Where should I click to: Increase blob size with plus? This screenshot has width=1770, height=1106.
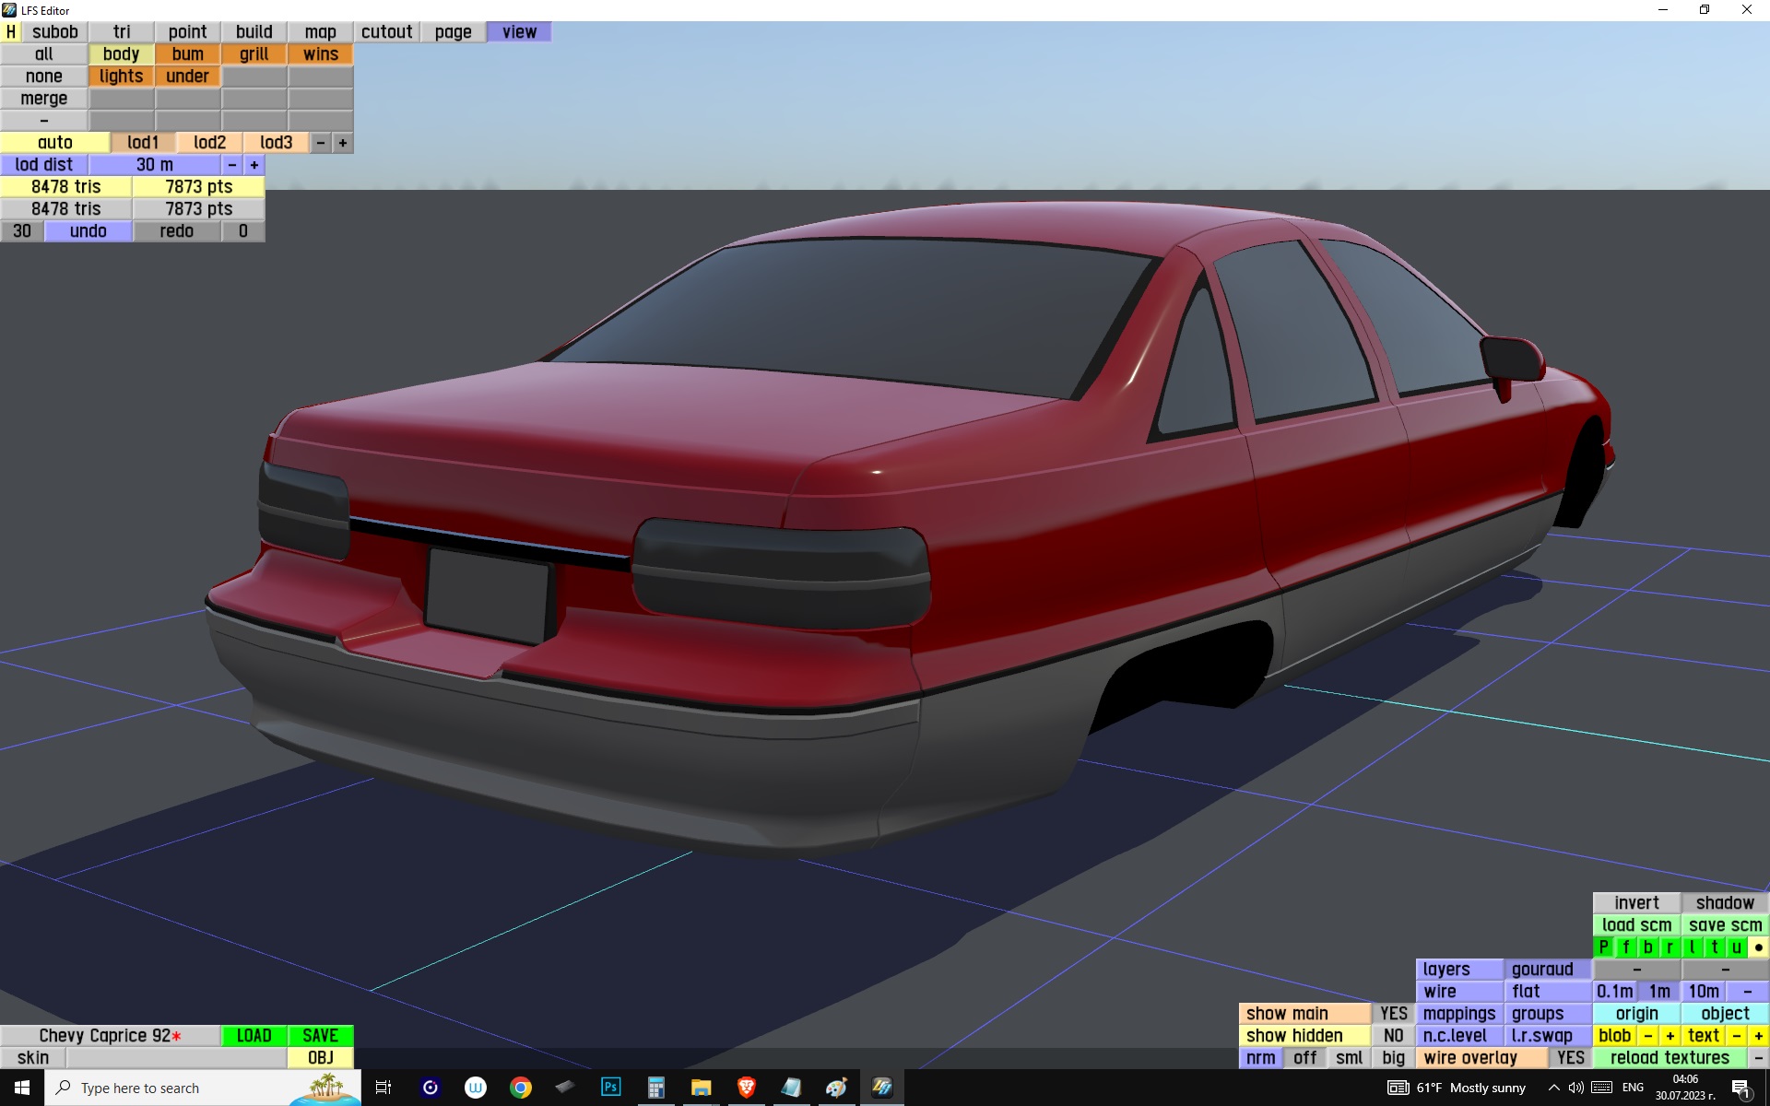pyautogui.click(x=1670, y=1036)
